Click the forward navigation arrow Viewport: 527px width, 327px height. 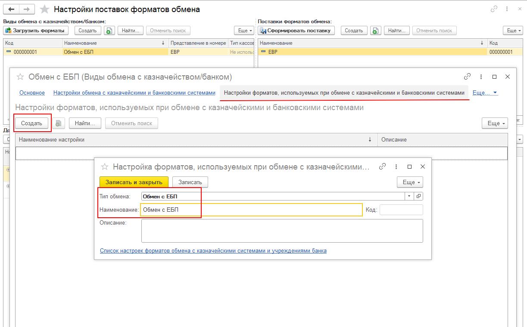coord(27,9)
